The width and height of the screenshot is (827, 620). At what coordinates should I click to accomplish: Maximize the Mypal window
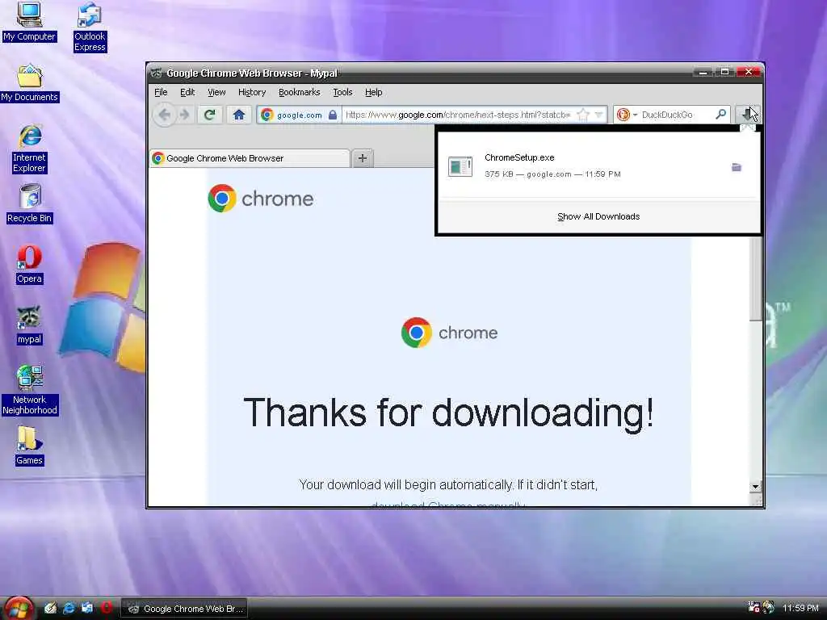pos(725,72)
